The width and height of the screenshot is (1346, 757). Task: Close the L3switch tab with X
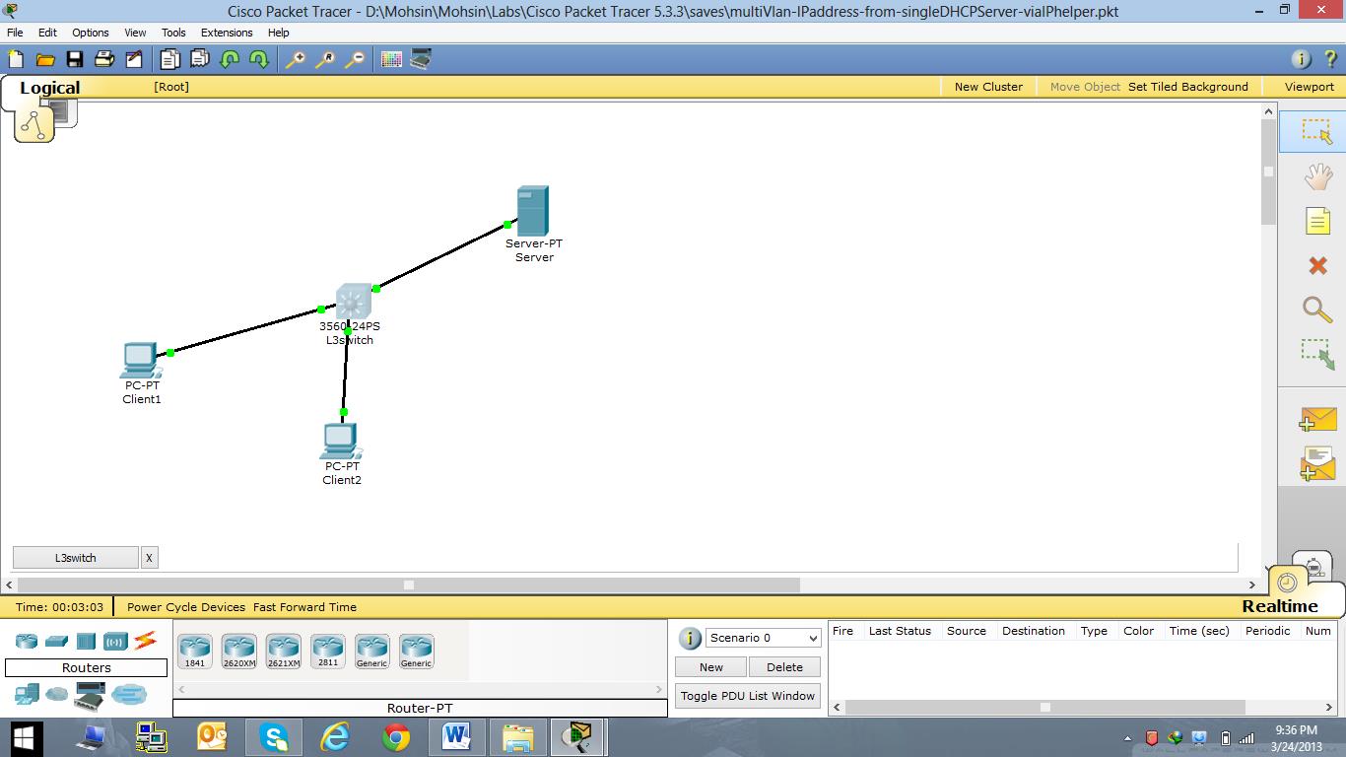[x=149, y=558]
